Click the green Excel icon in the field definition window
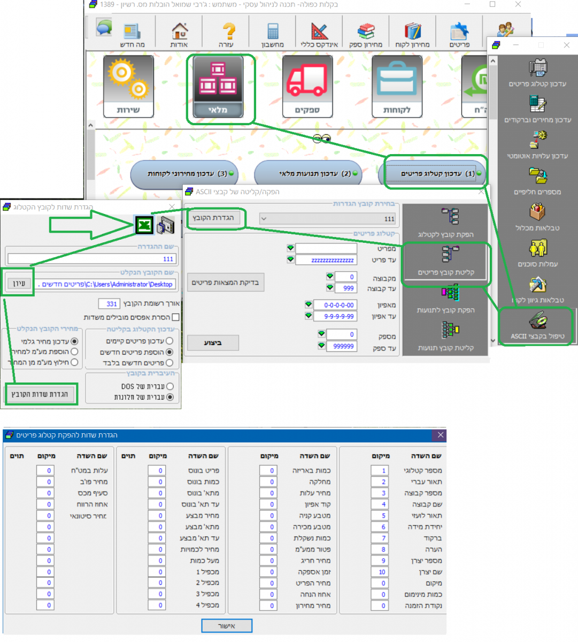This screenshot has width=578, height=642. pyautogui.click(x=144, y=225)
